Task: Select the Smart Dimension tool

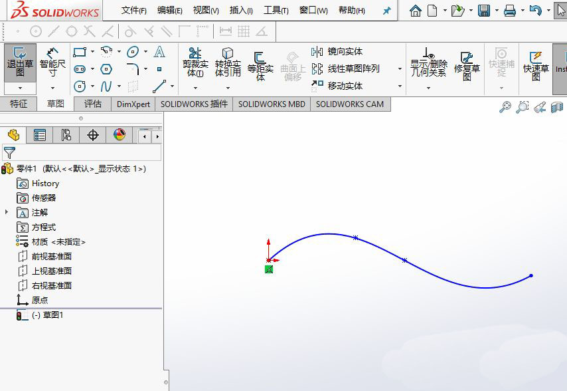Action: (x=52, y=63)
